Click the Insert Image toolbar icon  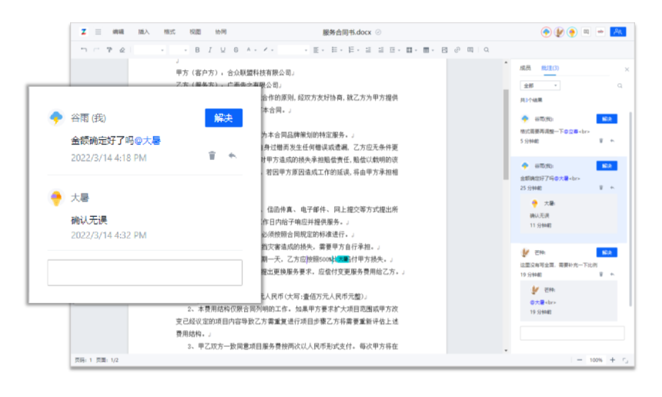(444, 50)
